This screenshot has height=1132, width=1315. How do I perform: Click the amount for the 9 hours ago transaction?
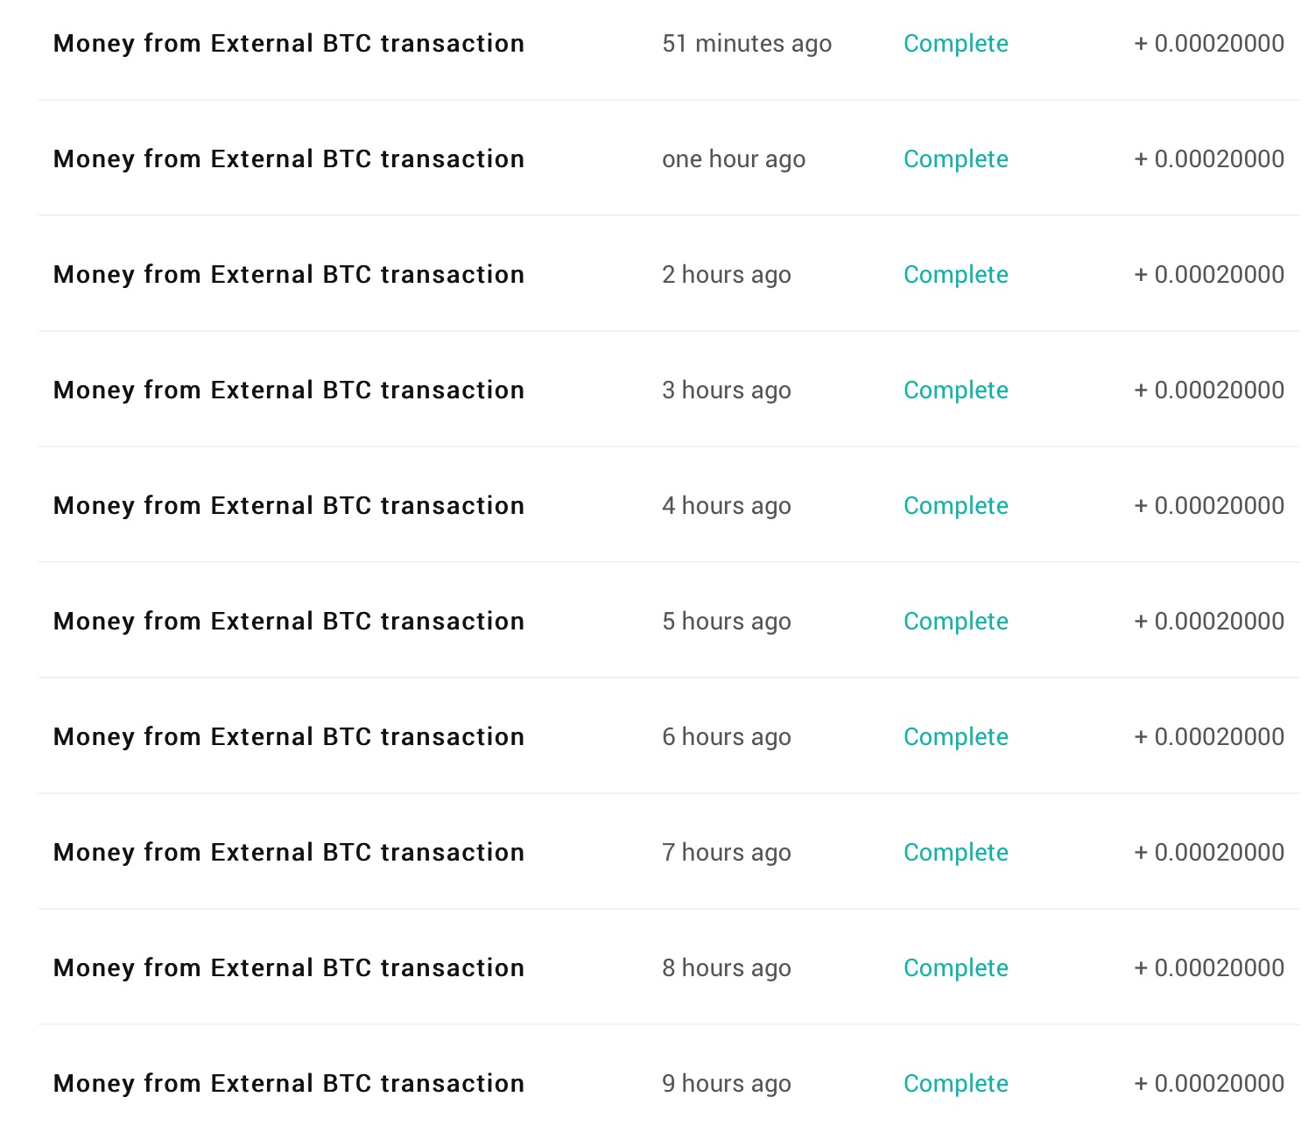click(x=1209, y=1084)
